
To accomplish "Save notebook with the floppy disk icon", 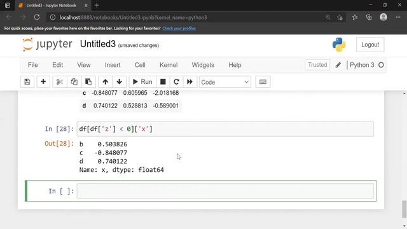I will pyautogui.click(x=27, y=82).
